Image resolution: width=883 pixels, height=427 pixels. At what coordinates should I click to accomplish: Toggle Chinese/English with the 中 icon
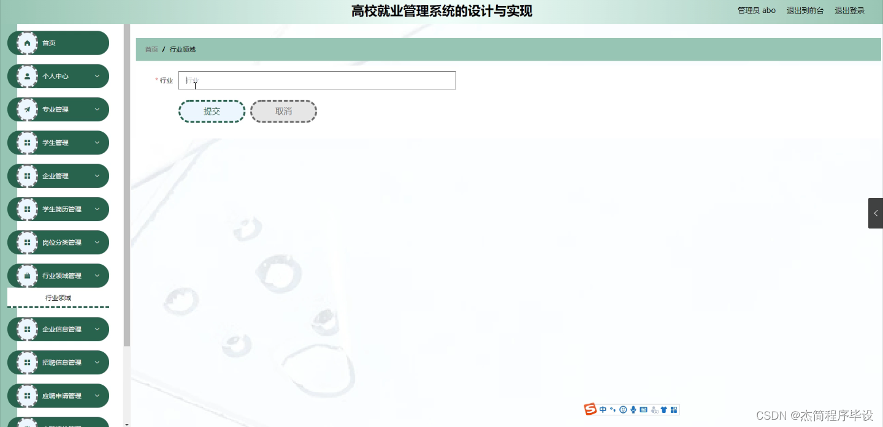[603, 409]
